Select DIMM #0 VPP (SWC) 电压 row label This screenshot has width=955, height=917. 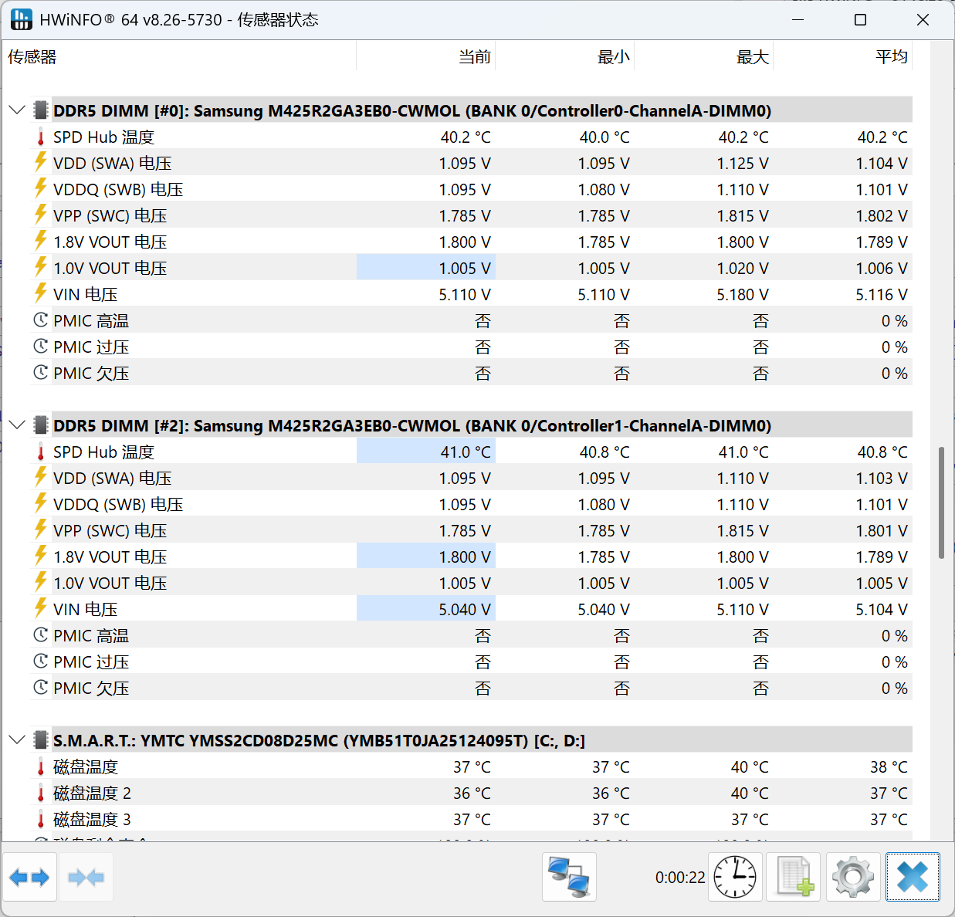(110, 215)
